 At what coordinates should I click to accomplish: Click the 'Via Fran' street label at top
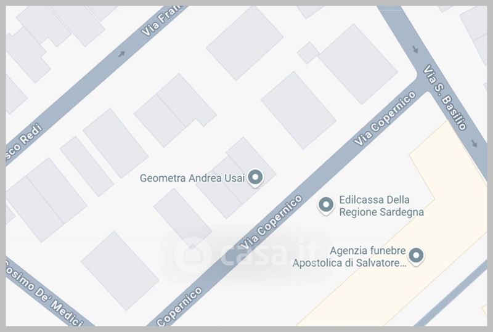161,20
